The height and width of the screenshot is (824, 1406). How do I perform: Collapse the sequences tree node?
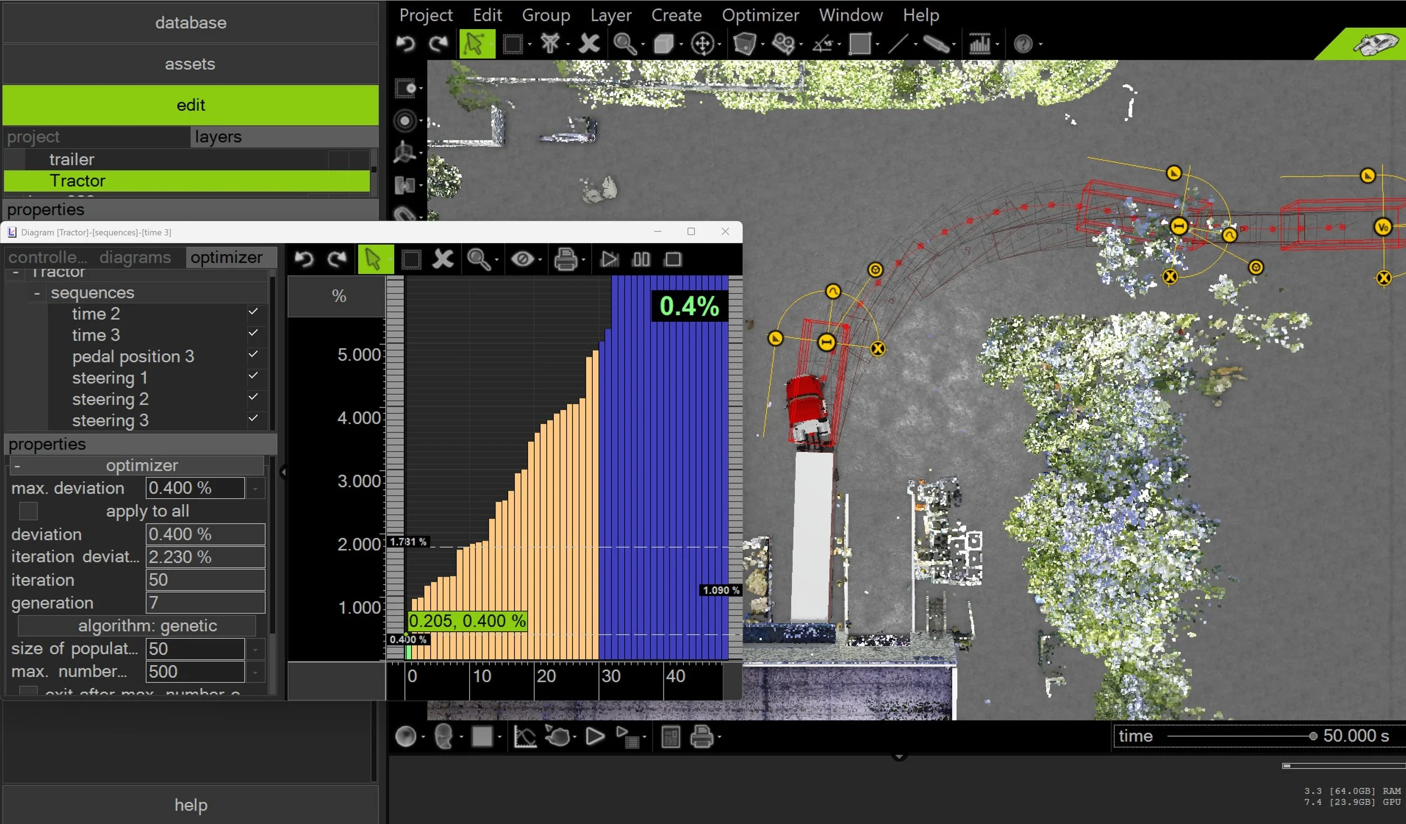[x=37, y=293]
